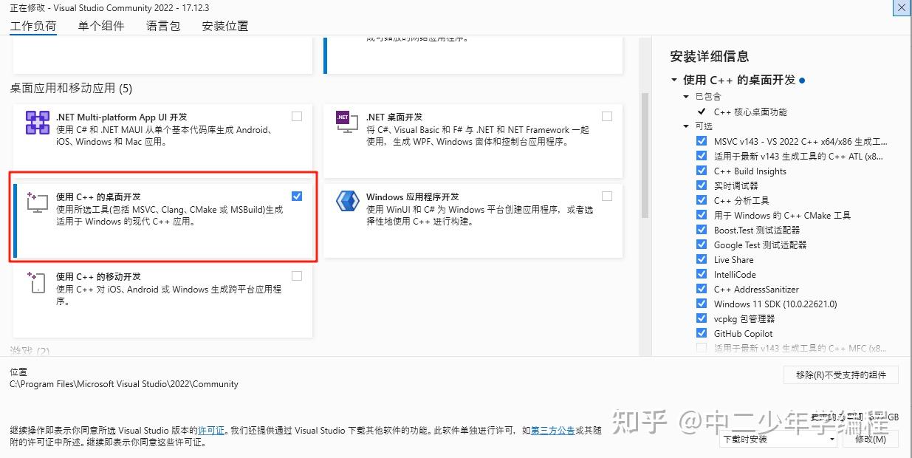The image size is (912, 458).
Task: Disable the Windows 11 SDK component
Action: (x=701, y=303)
